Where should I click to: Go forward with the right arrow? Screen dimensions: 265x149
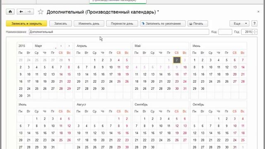click(x=29, y=12)
